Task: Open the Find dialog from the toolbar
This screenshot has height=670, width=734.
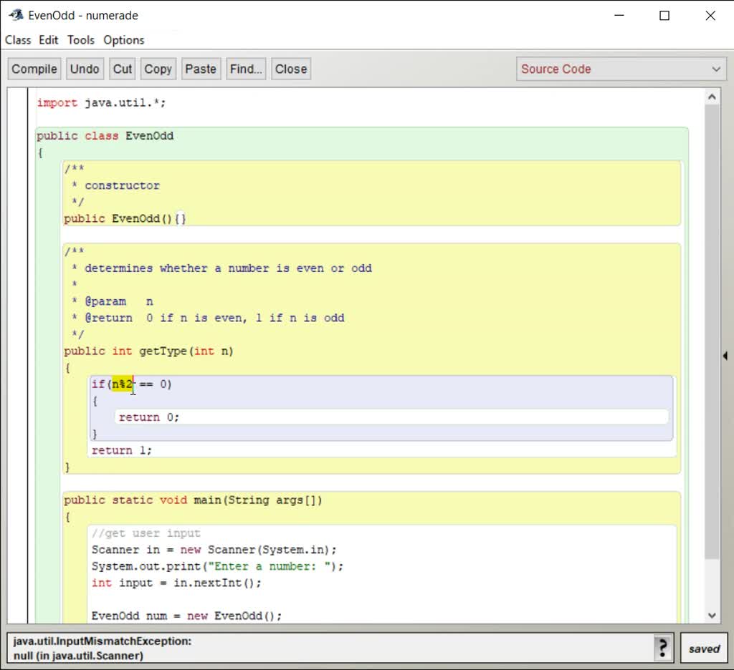Action: (245, 69)
